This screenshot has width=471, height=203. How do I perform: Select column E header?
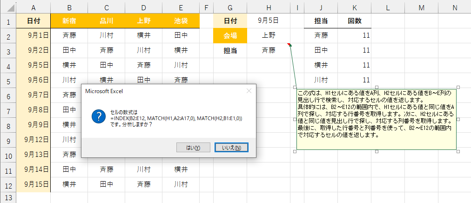point(181,8)
